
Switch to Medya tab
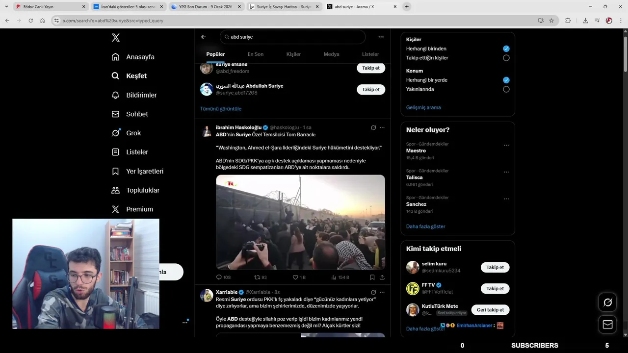point(331,54)
